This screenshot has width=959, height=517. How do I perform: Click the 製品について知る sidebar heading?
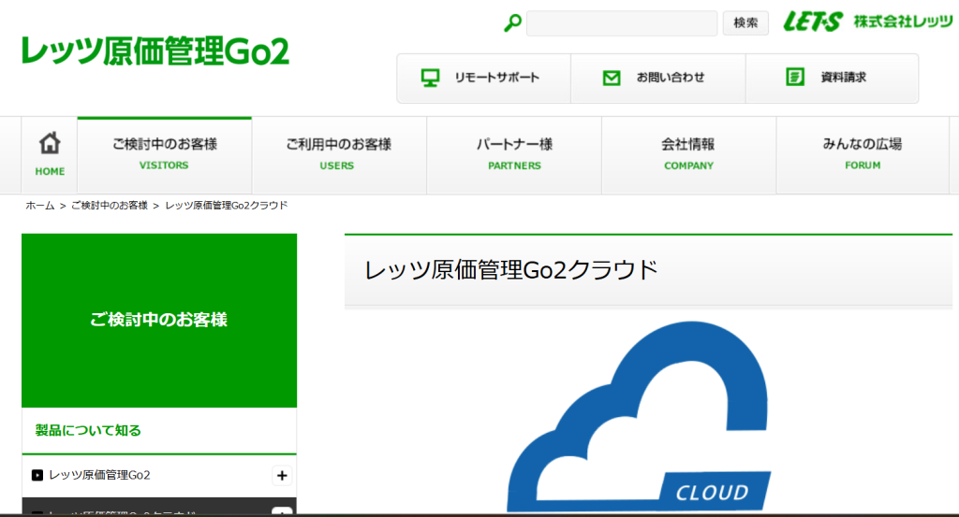[88, 430]
